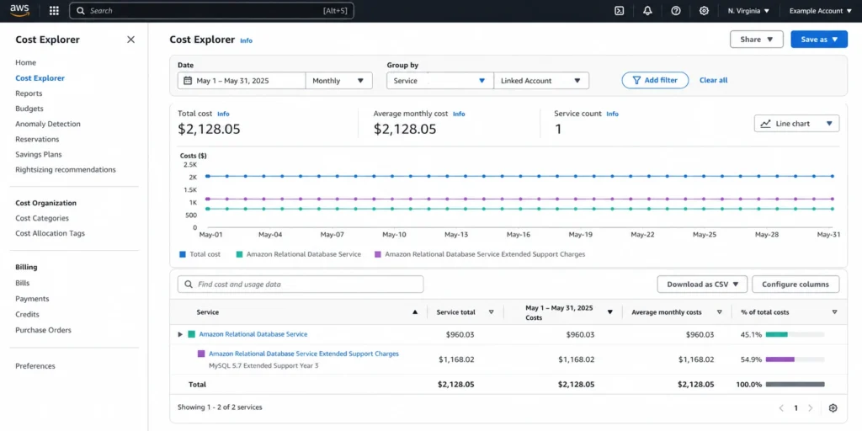Open the help question mark icon
The image size is (862, 431).
[676, 10]
